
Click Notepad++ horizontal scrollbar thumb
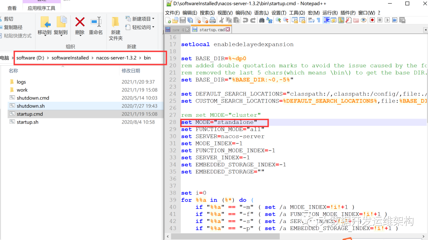point(225,236)
